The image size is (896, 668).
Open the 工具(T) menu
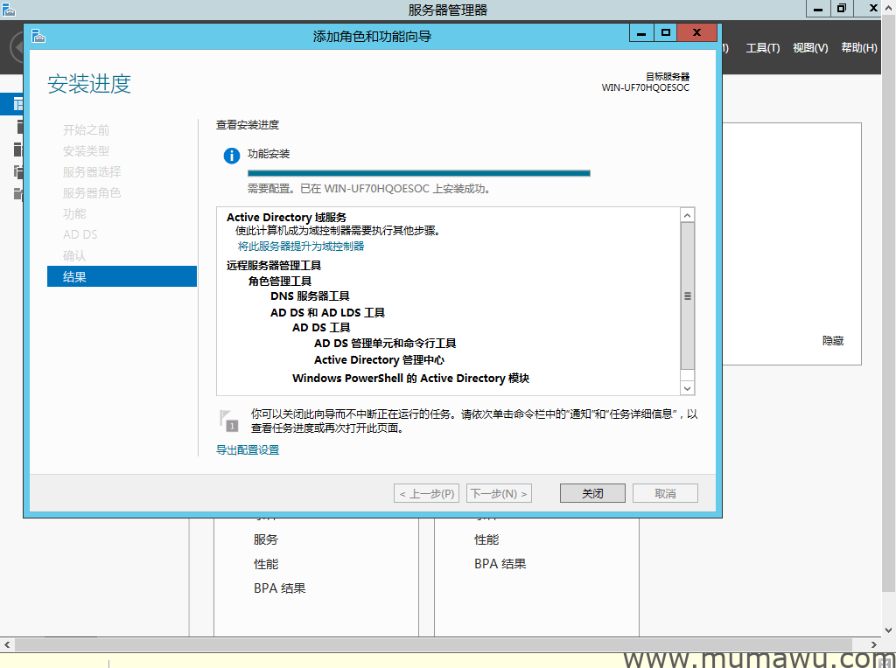coord(762,48)
